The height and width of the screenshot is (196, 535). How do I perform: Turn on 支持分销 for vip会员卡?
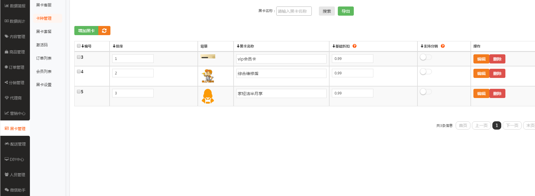(426, 57)
